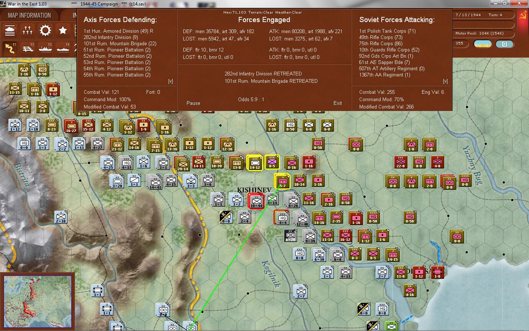The width and height of the screenshot is (529, 331).
Task: Select the 16-27 red armor counter
Action: click(x=71, y=126)
